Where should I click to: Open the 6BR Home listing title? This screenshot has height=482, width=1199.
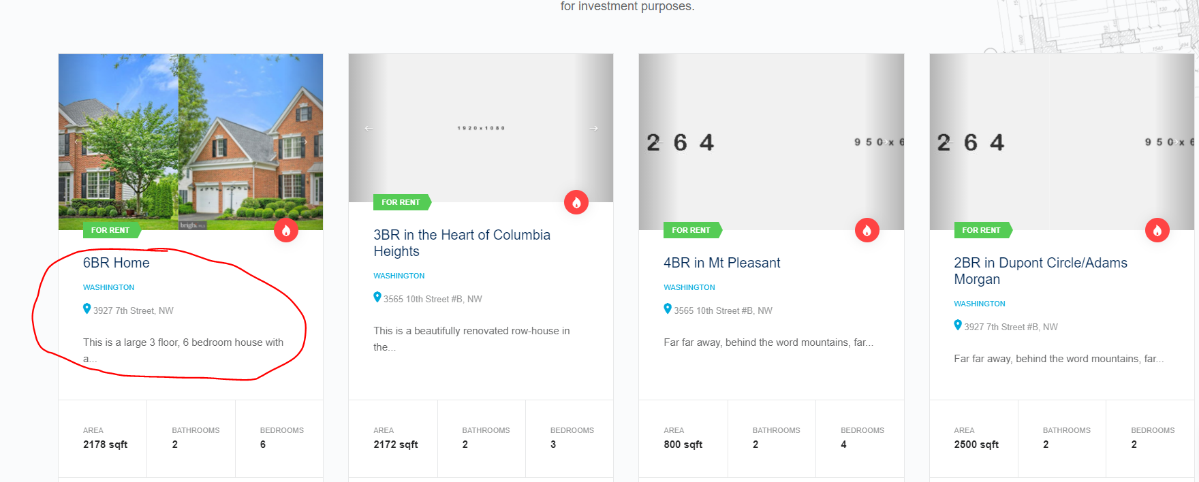(x=116, y=263)
